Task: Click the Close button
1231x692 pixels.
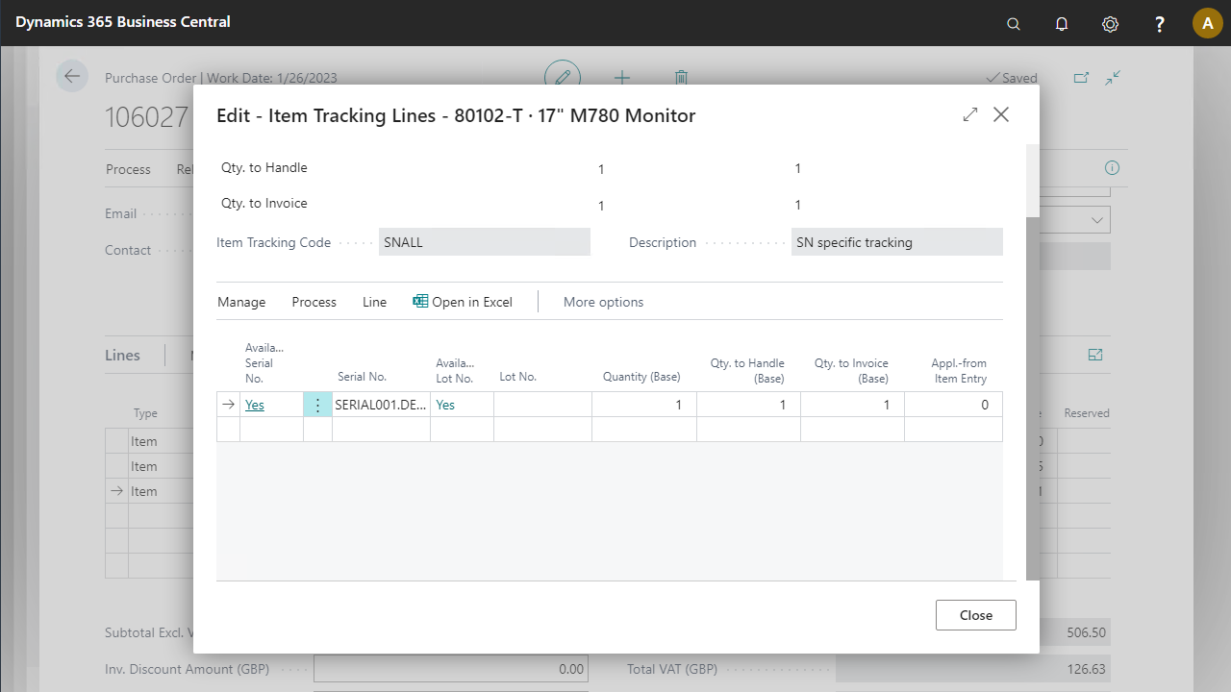Action: (x=976, y=615)
